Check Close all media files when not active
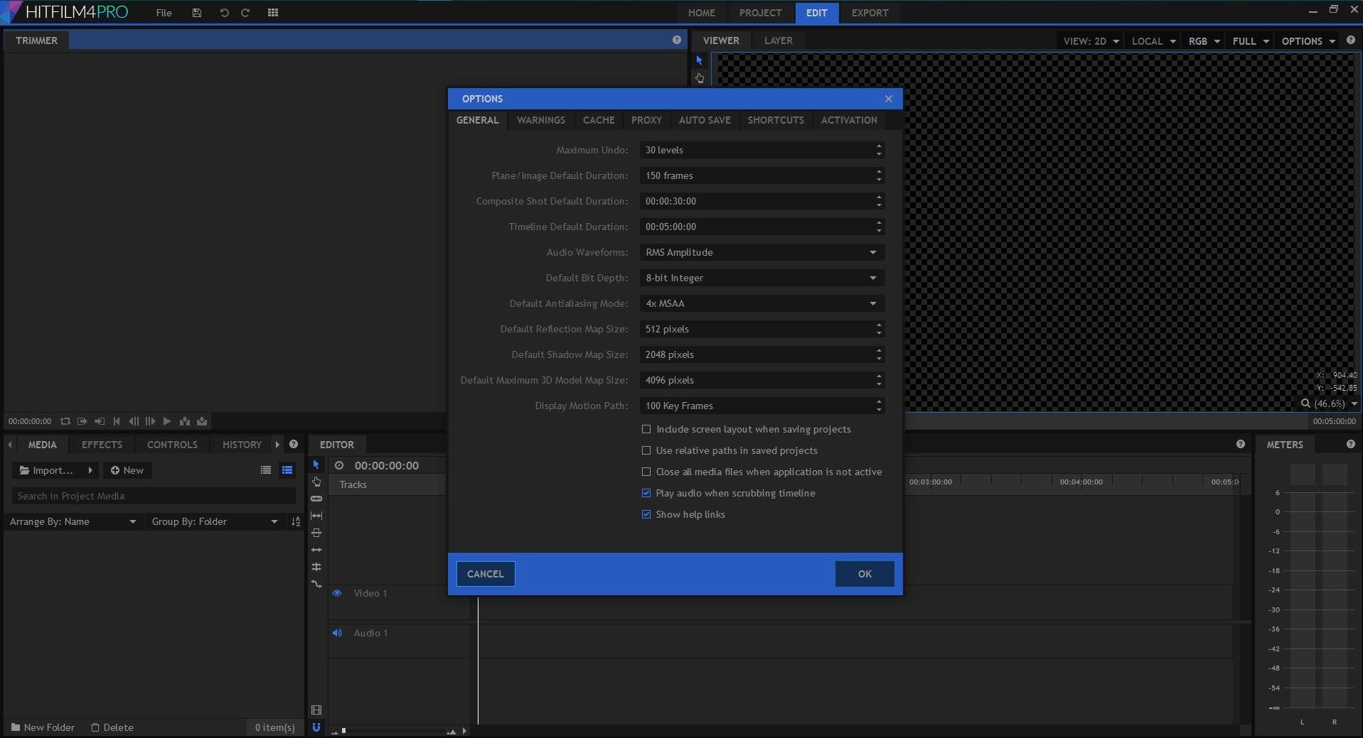 (646, 472)
